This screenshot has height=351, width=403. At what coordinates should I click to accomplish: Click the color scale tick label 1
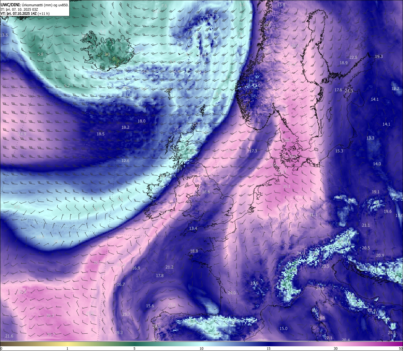coord(67,348)
